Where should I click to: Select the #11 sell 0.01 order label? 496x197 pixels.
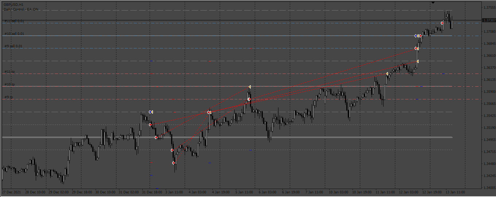tap(14, 21)
